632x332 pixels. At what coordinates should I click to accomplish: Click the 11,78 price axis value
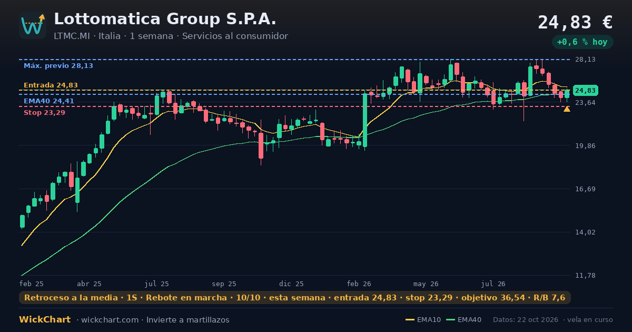point(585,276)
